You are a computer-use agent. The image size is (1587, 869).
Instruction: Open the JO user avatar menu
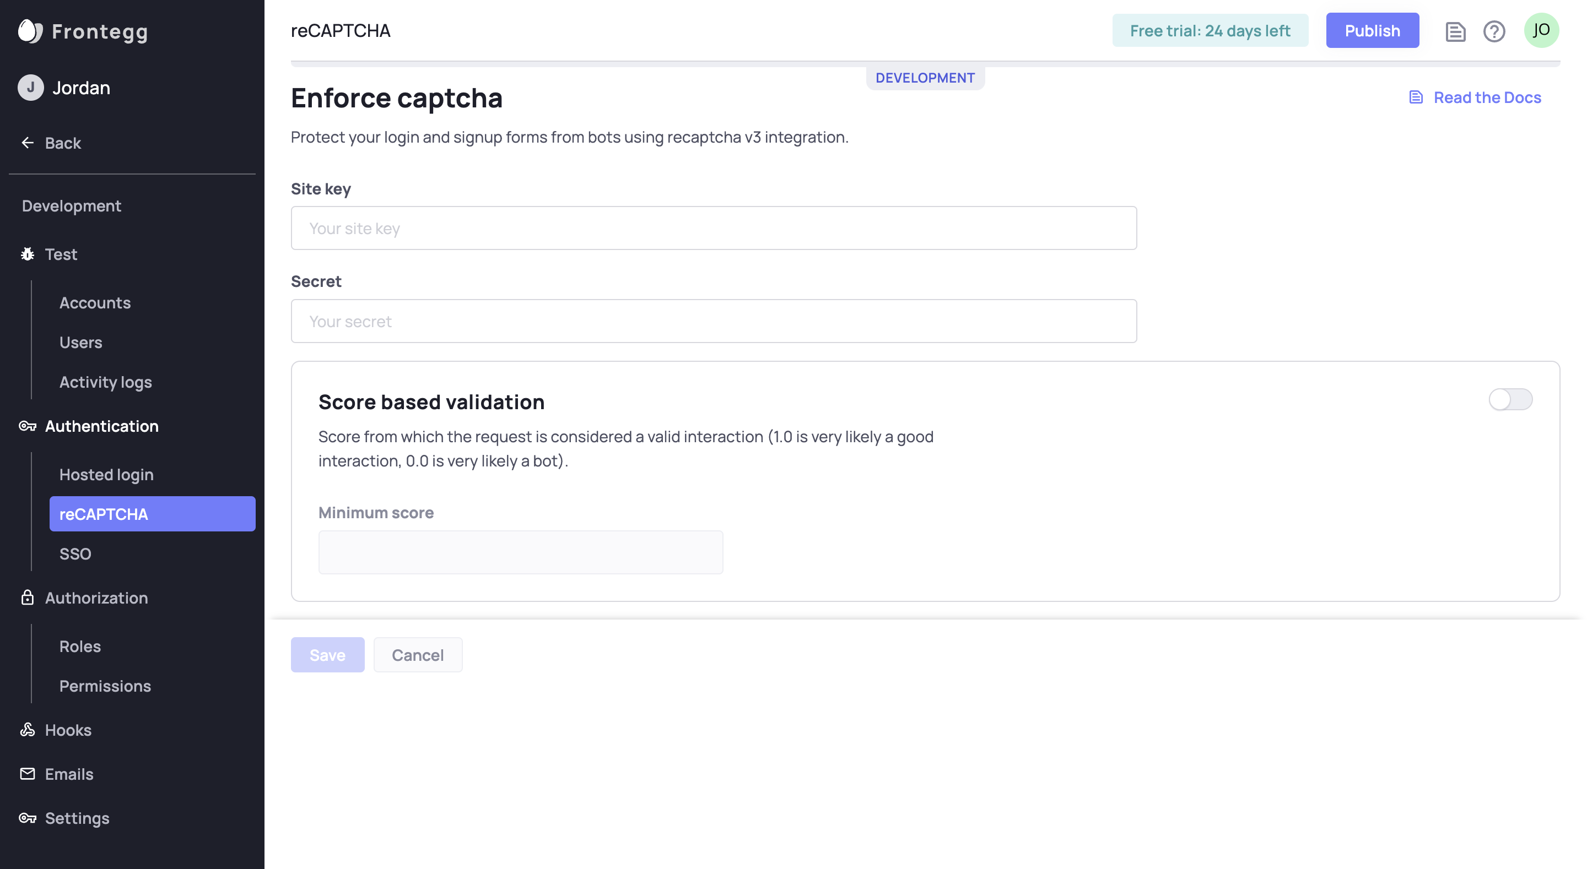[x=1541, y=30]
